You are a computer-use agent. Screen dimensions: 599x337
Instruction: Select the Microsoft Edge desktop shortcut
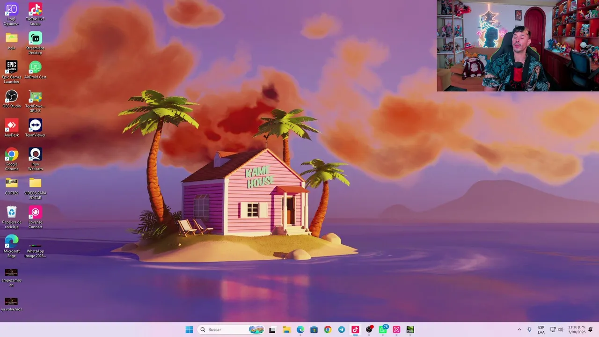11,246
